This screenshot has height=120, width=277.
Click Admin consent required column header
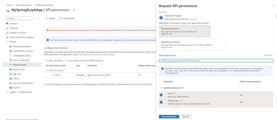tap(250, 82)
